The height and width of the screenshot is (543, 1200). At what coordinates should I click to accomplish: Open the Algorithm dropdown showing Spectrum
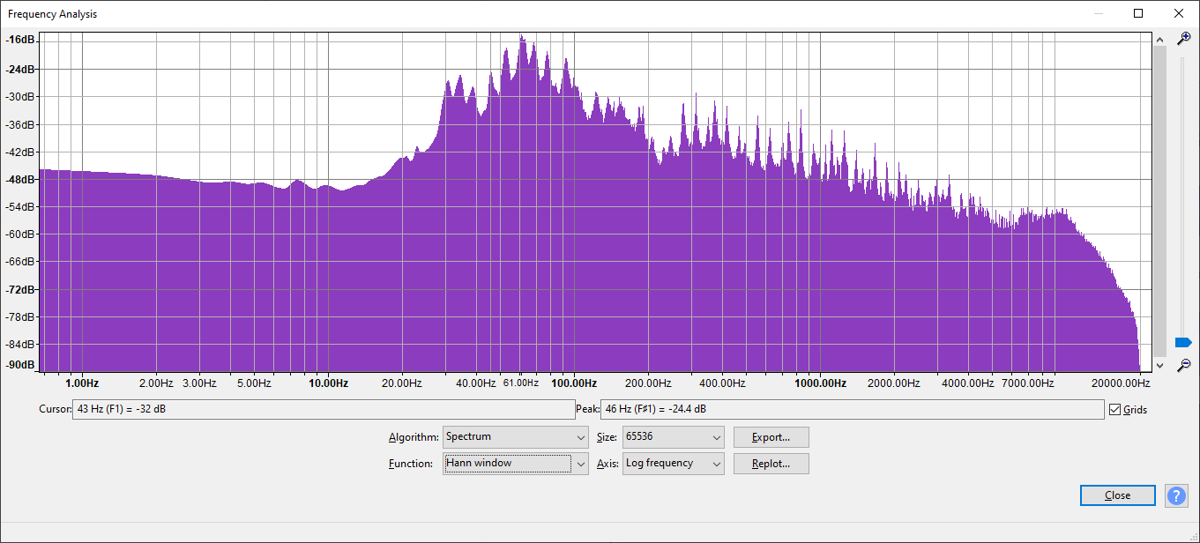pos(515,437)
